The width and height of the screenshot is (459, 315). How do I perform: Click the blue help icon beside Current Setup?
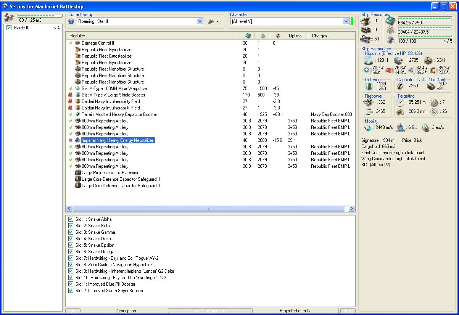click(71, 22)
